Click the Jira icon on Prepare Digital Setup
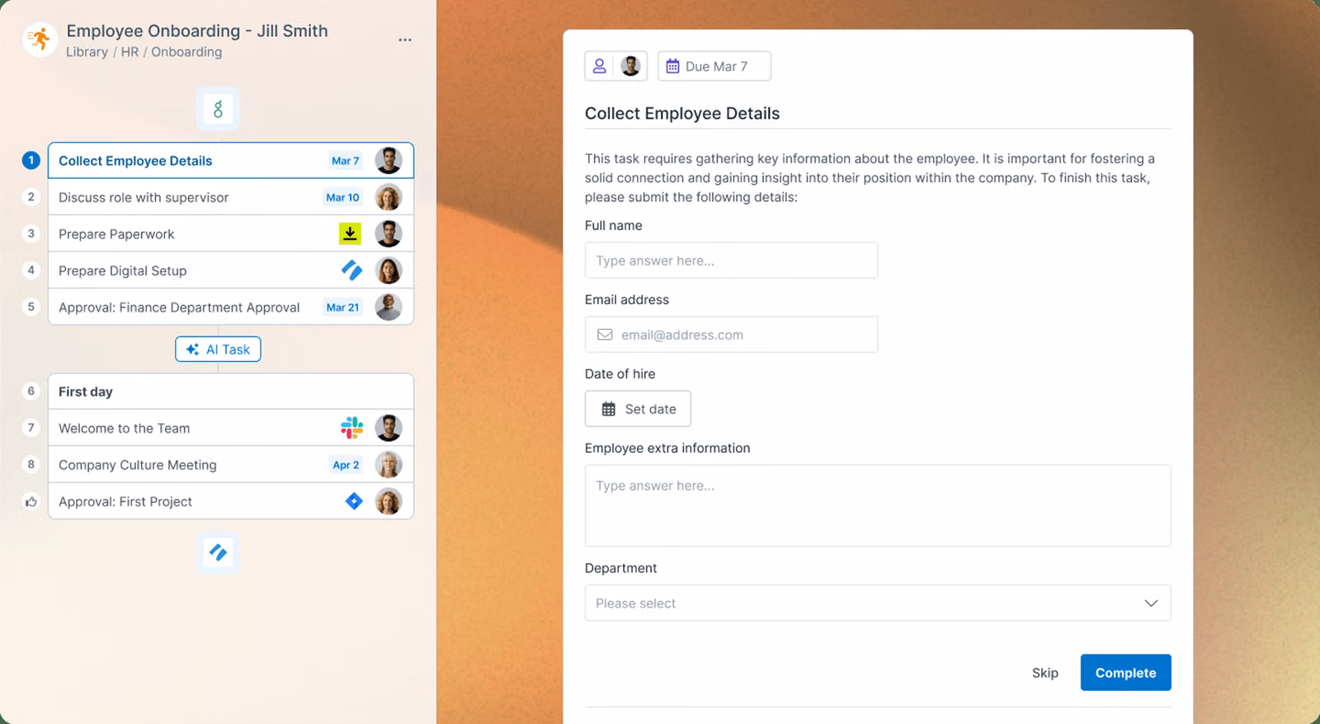Screen dimensions: 1320x724 click(351, 270)
